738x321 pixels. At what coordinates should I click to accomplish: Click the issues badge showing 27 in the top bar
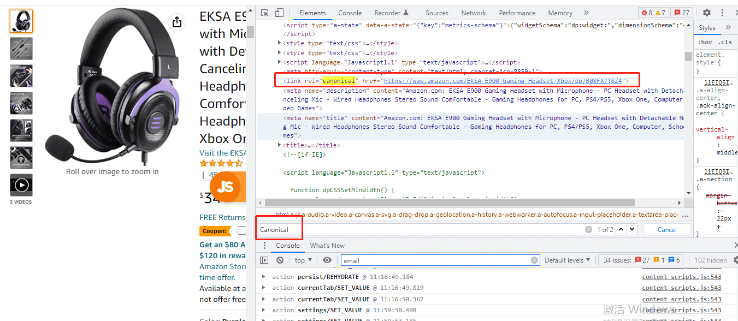681,13
